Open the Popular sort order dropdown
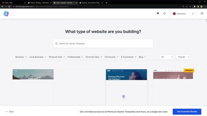The height and width of the screenshot is (116, 207). [x=183, y=57]
